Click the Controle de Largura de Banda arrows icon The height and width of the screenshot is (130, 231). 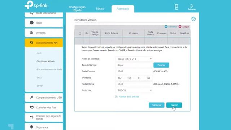click(32, 117)
